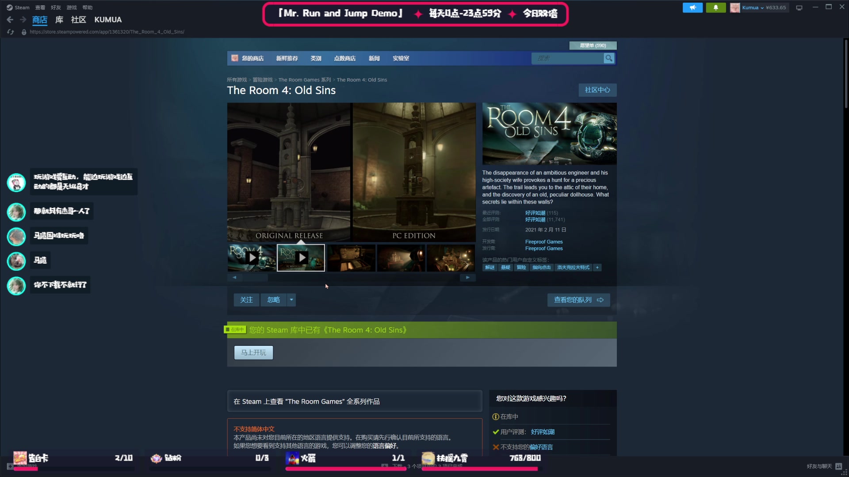This screenshot has height=477, width=849.
Task: Open the 社区中心 community hub
Action: (597, 90)
